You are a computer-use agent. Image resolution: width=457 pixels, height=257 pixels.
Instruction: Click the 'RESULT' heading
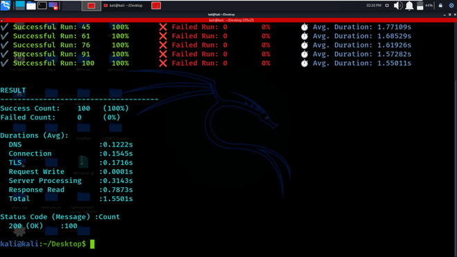[13, 90]
